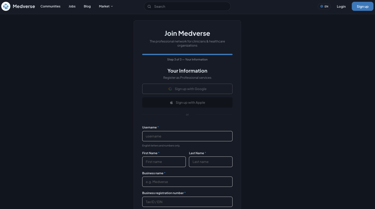This screenshot has height=209, width=375.
Task: Click the First Name field
Action: [x=164, y=162]
